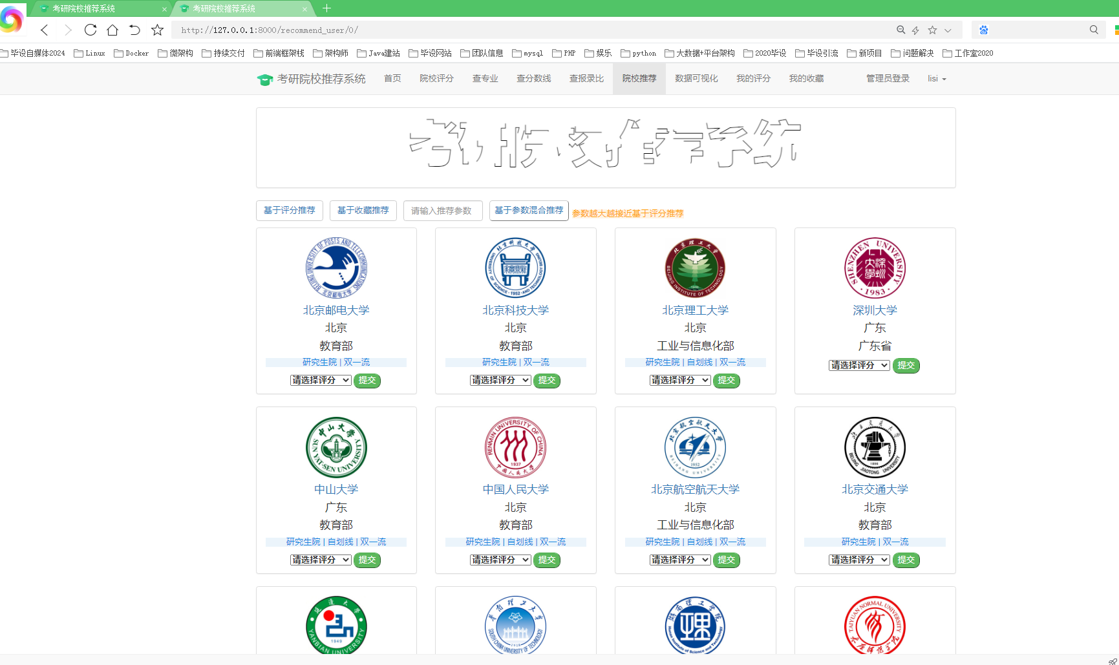The width and height of the screenshot is (1119, 665).
Task: Click the browser back arrow
Action: (44, 30)
